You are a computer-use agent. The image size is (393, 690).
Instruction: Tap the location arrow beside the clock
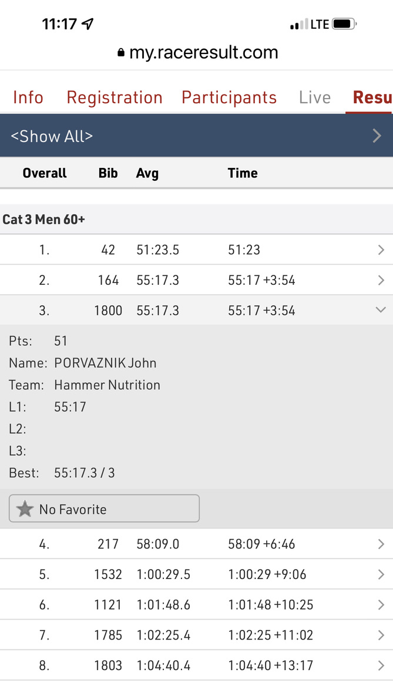[88, 24]
